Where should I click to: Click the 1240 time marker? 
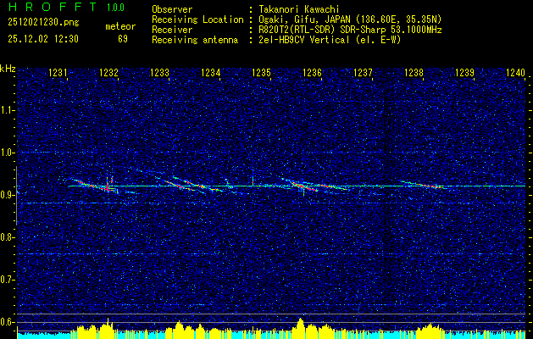(516, 72)
